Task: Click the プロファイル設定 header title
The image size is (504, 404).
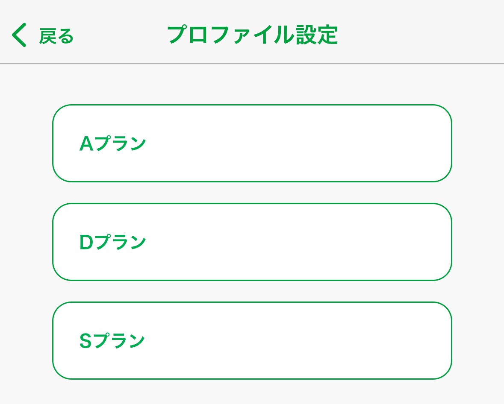Action: [x=252, y=35]
